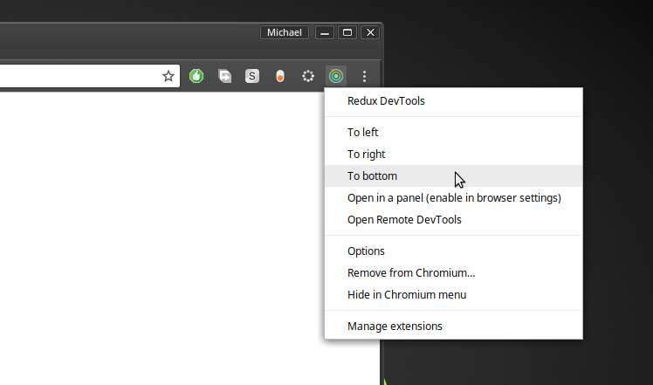Choose To left menu entry

pyautogui.click(x=453, y=132)
